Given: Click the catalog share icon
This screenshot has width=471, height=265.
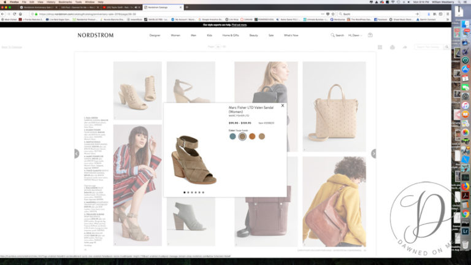Looking at the screenshot, I should pyautogui.click(x=405, y=47).
